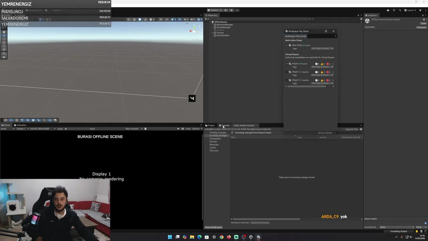Switch to the Animation tab
This screenshot has height=241, width=428.
point(20,125)
